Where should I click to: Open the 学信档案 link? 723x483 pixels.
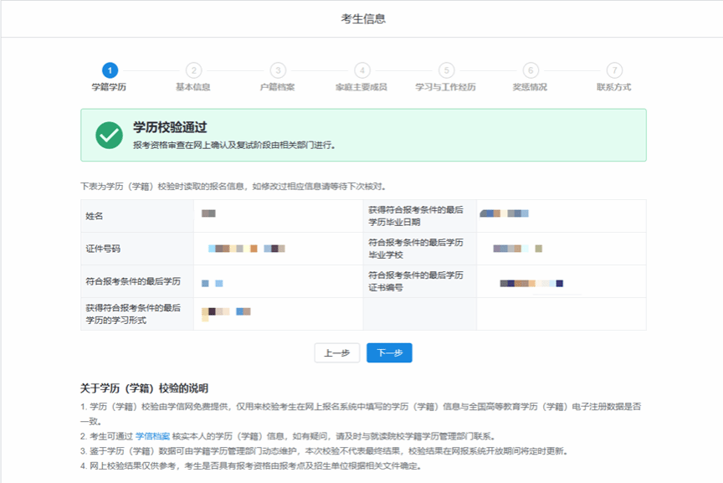click(x=152, y=436)
